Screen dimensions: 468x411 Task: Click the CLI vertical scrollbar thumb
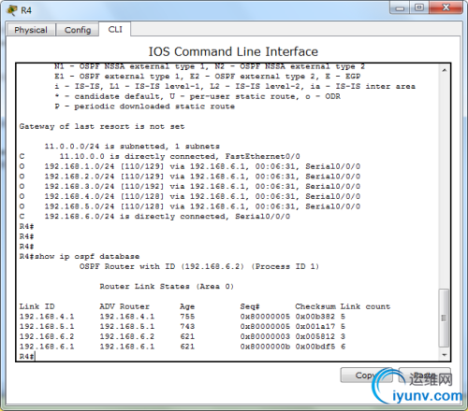[x=444, y=318]
